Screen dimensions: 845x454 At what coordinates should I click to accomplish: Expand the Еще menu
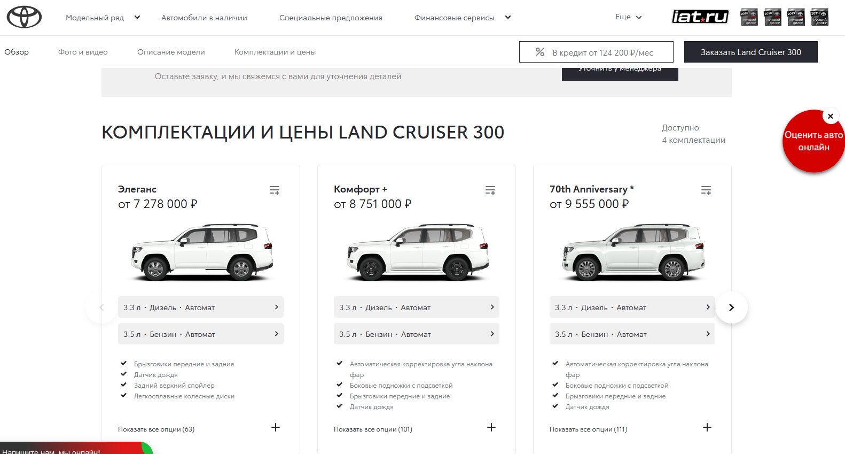pos(628,17)
